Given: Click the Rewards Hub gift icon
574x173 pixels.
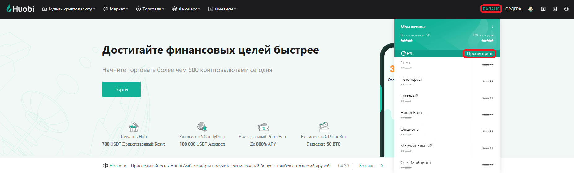Looking at the screenshot, I should (134, 127).
